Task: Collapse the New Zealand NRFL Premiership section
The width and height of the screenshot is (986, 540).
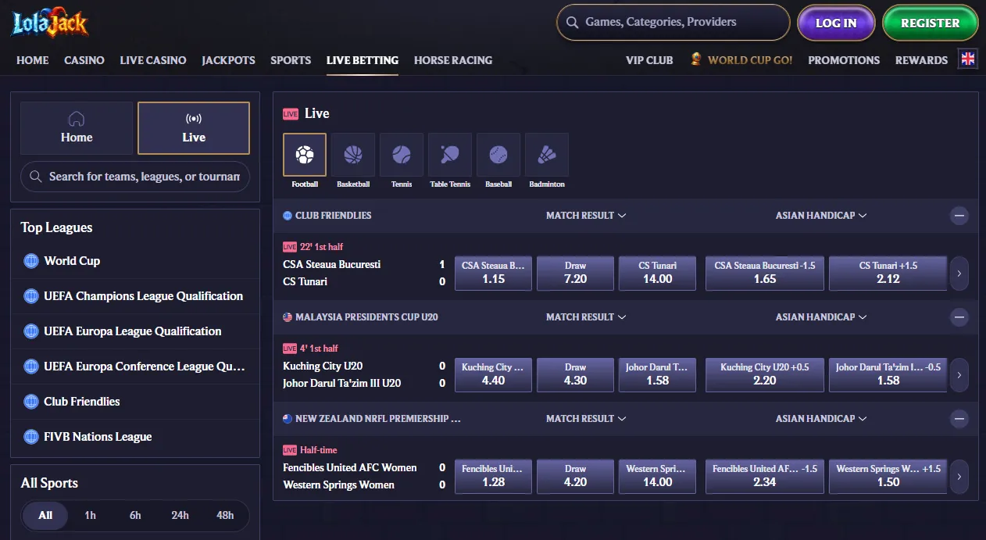Action: click(x=959, y=419)
